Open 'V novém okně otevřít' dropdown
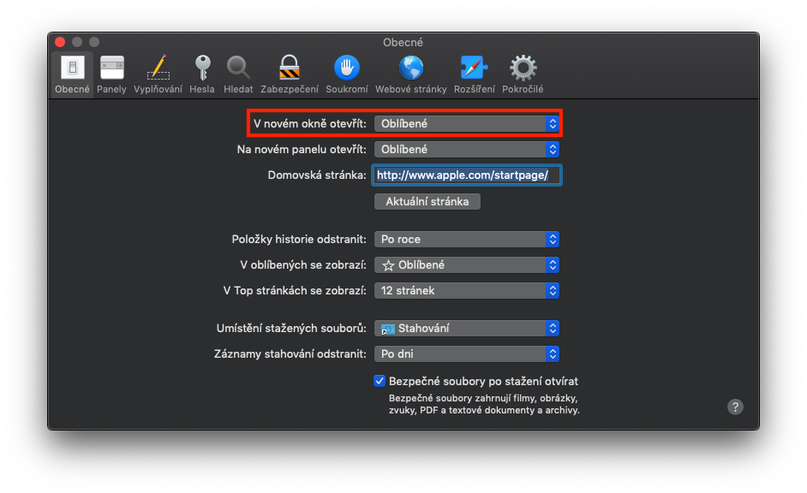Viewport: 807px width, 493px height. coord(466,124)
